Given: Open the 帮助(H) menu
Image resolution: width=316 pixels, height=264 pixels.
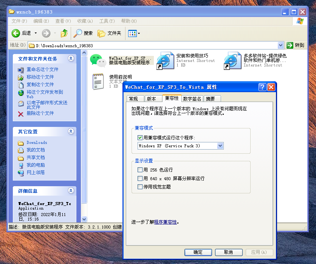Looking at the screenshot, I should 129,21.
